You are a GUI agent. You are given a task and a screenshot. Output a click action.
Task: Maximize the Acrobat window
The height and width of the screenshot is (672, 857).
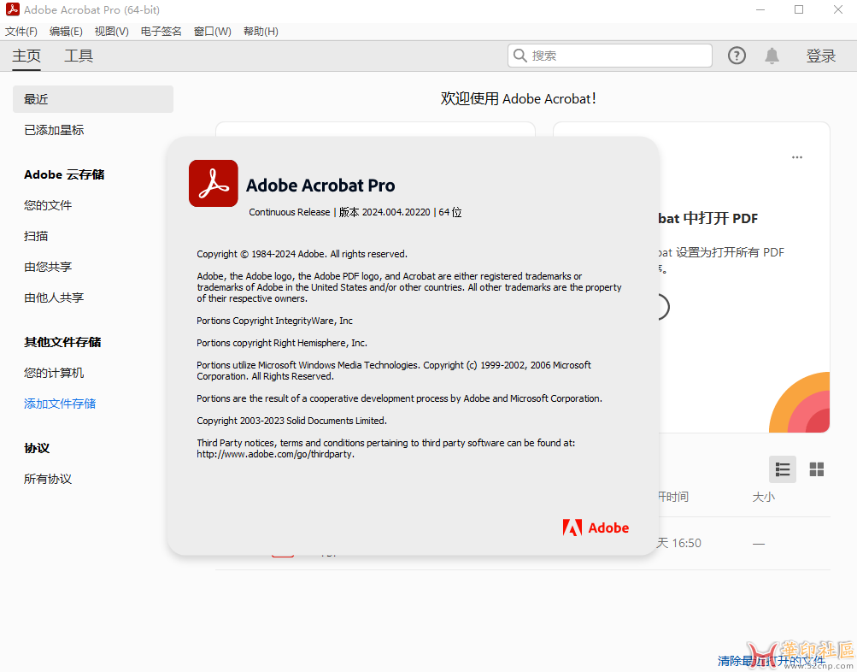click(x=799, y=10)
